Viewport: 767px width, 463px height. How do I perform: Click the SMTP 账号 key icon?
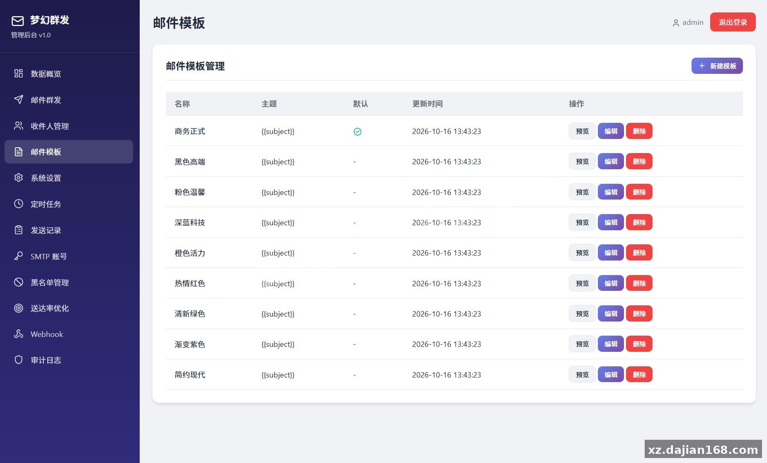(x=19, y=256)
